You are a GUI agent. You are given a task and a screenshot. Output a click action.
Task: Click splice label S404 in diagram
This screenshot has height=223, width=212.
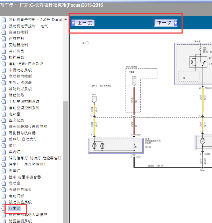click(x=202, y=170)
